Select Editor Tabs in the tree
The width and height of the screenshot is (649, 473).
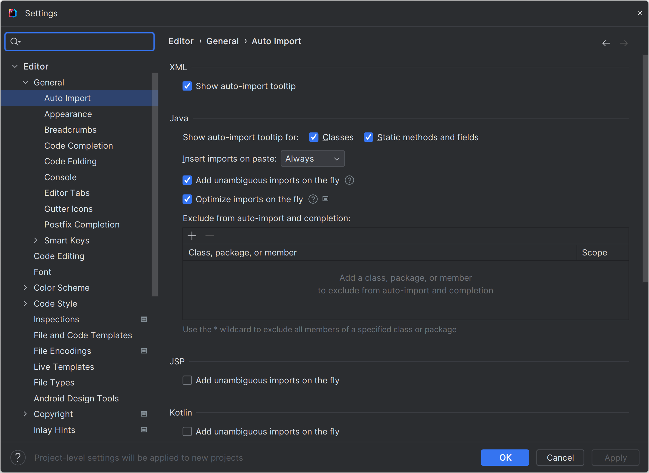pos(67,193)
